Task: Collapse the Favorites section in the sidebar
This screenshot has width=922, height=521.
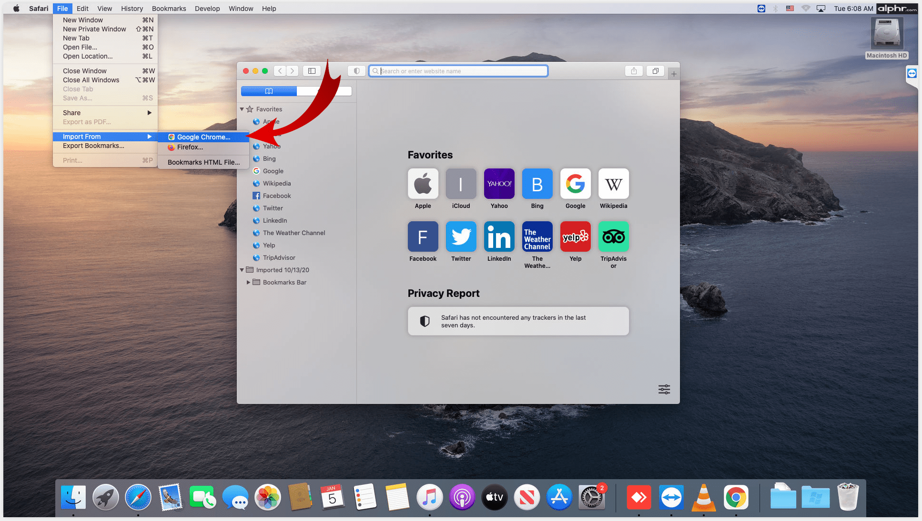Action: [x=242, y=109]
